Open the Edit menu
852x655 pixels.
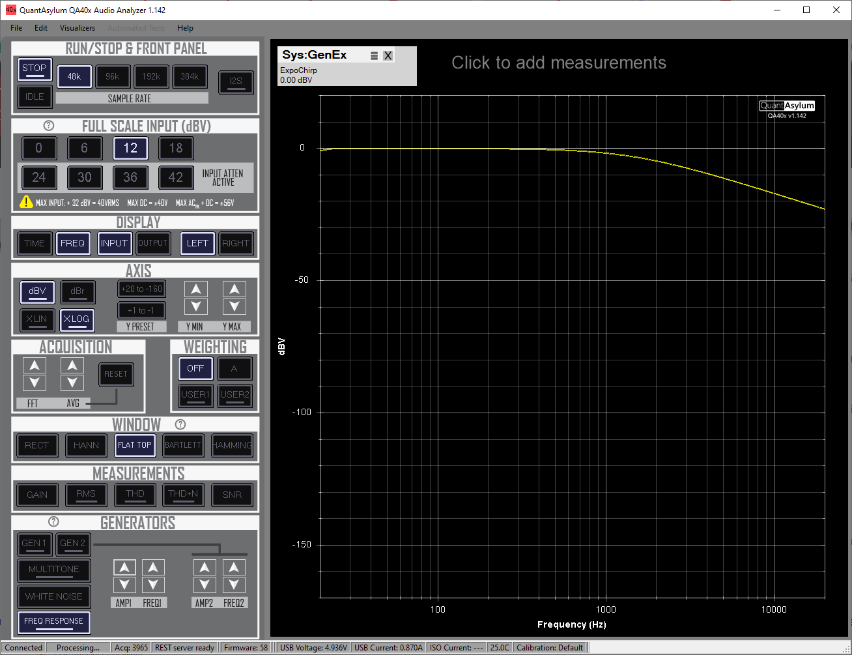pyautogui.click(x=41, y=28)
